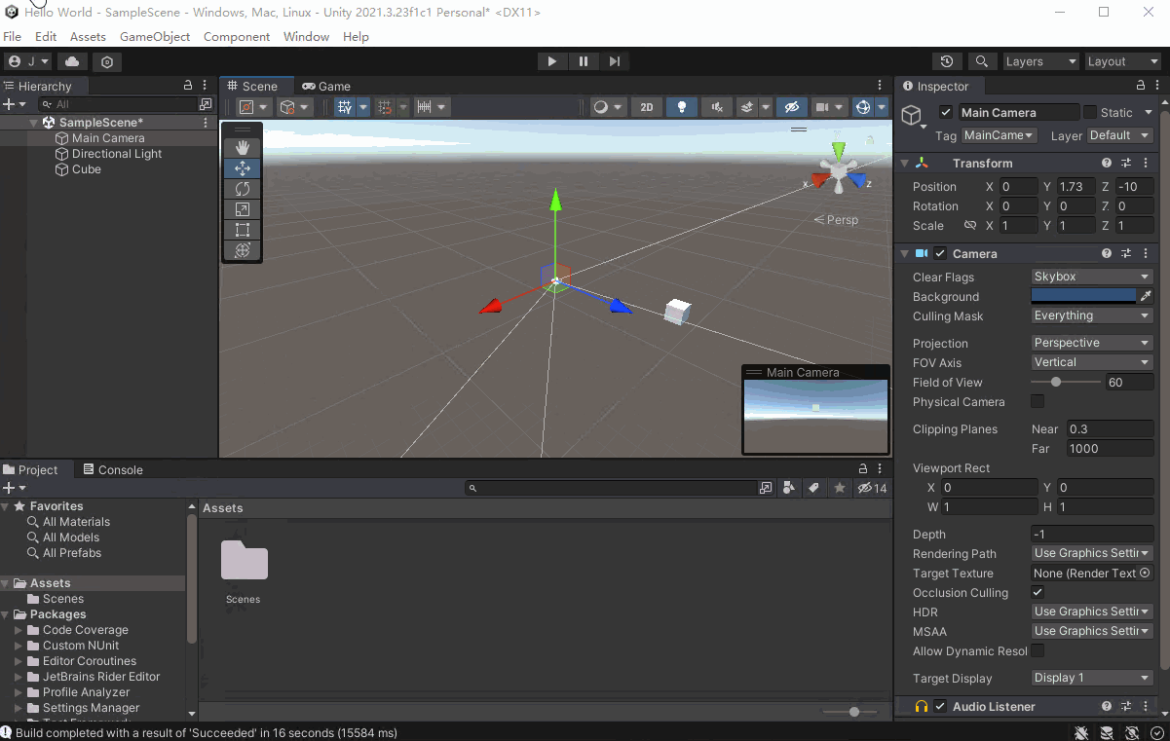Open Transform component presets icon

pyautogui.click(x=1126, y=164)
